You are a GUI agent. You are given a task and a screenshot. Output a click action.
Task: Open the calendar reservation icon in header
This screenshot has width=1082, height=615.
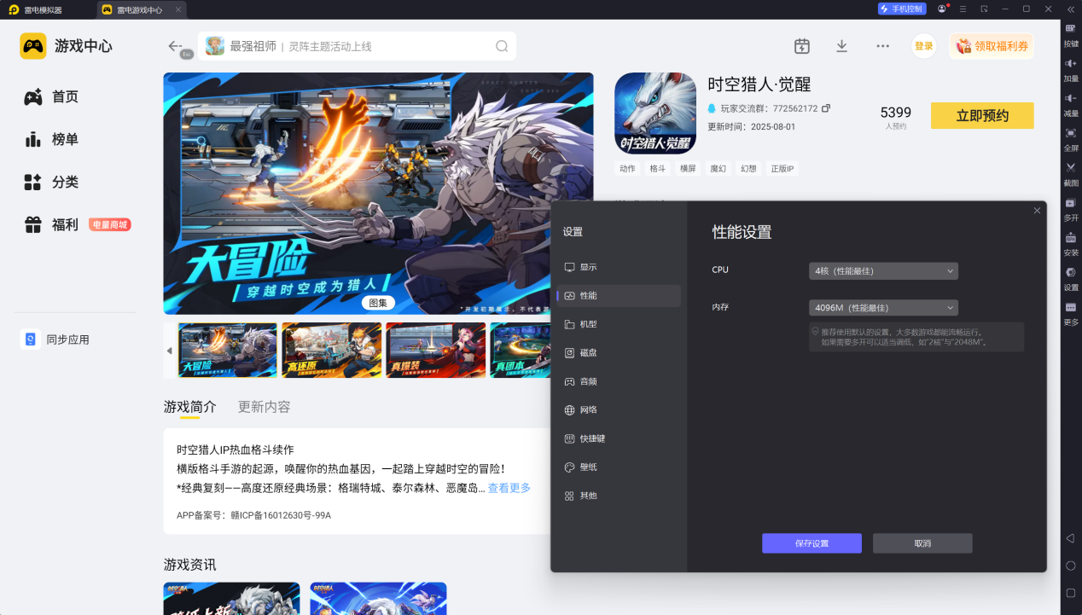(x=801, y=46)
